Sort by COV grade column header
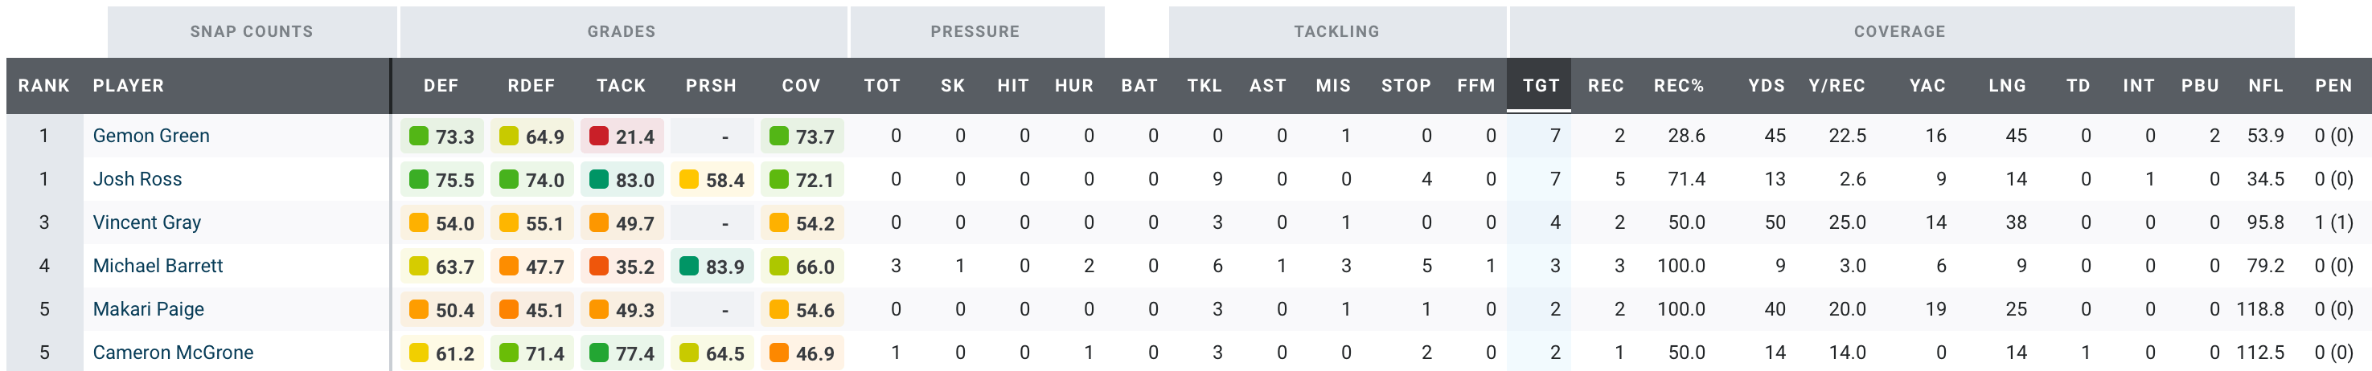 coord(800,86)
